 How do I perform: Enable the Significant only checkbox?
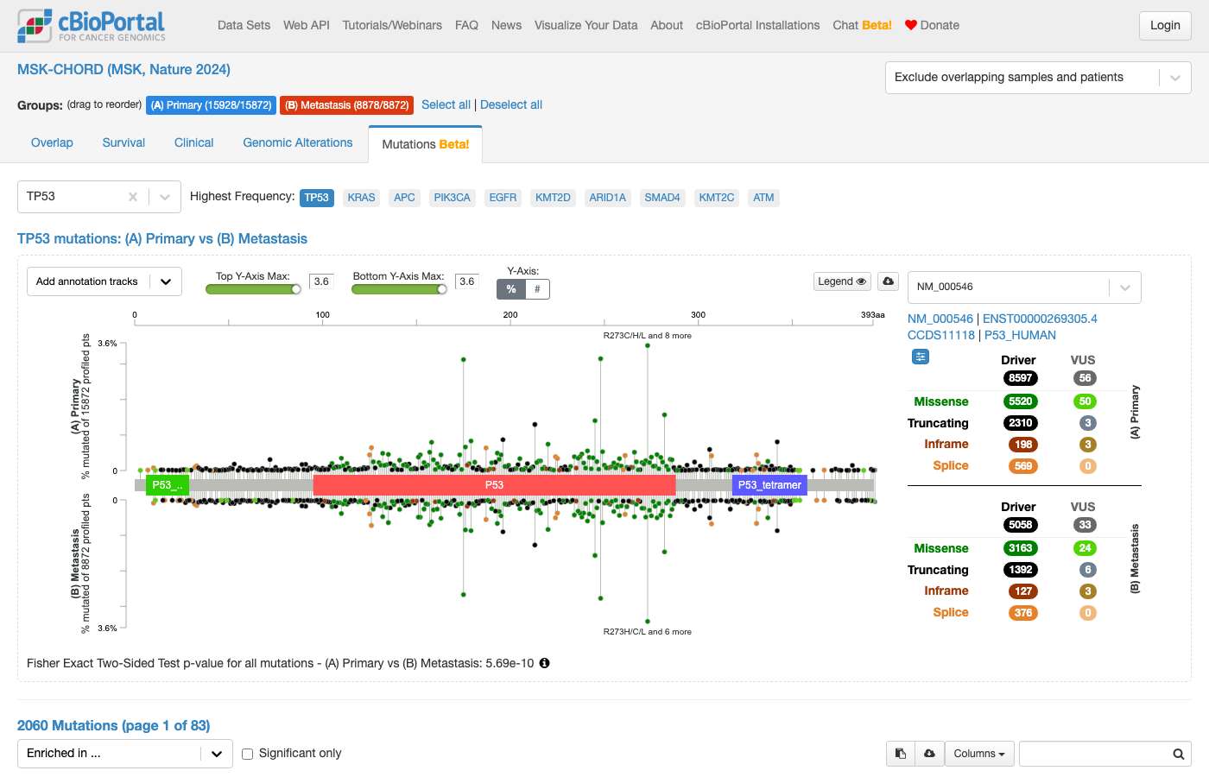point(248,754)
